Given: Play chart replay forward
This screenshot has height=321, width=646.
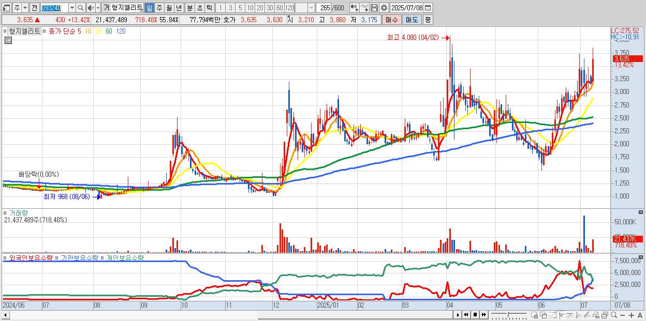Looking at the screenshot, I should pos(458,314).
